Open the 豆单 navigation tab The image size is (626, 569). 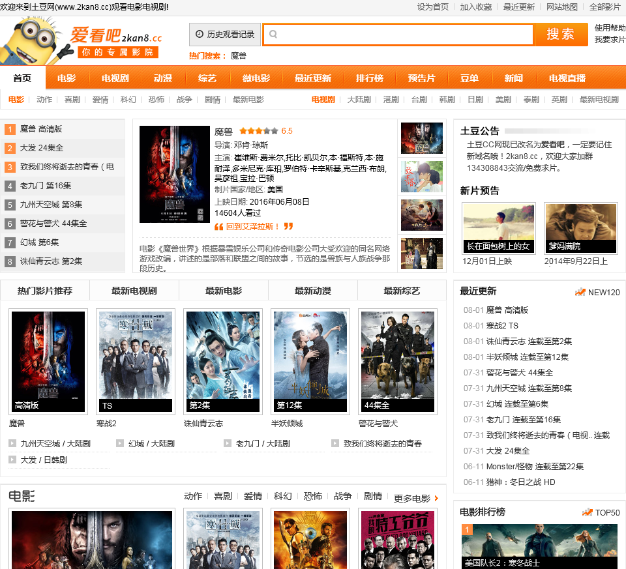point(469,78)
